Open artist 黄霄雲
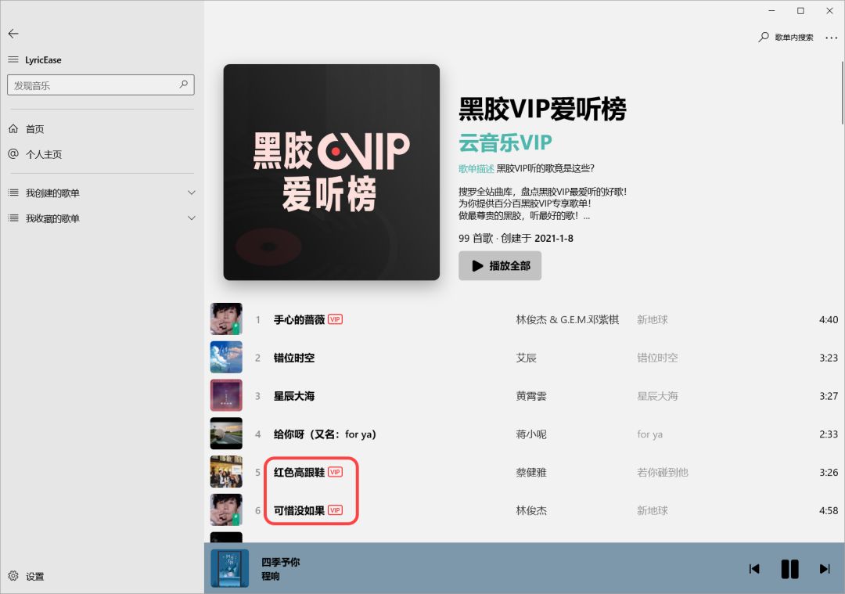The height and width of the screenshot is (594, 845). click(531, 396)
